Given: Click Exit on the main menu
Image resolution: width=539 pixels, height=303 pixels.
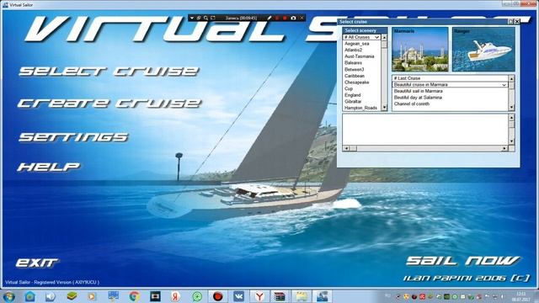Looking at the screenshot, I should pyautogui.click(x=37, y=263).
